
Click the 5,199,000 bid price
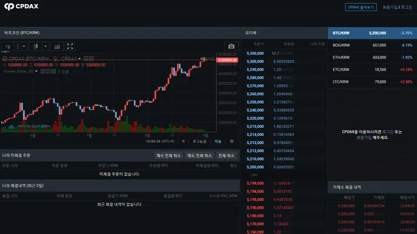click(x=255, y=183)
